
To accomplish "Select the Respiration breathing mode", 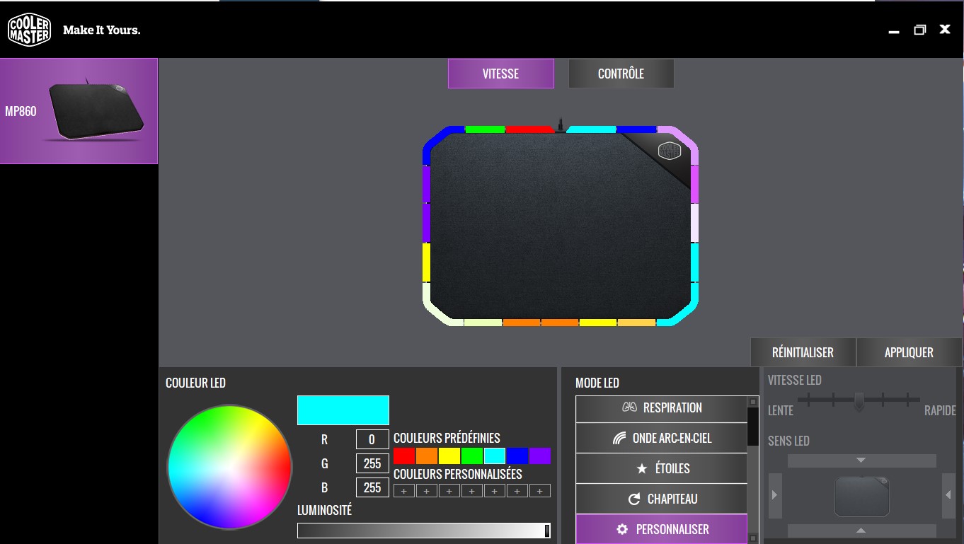I will (x=661, y=408).
